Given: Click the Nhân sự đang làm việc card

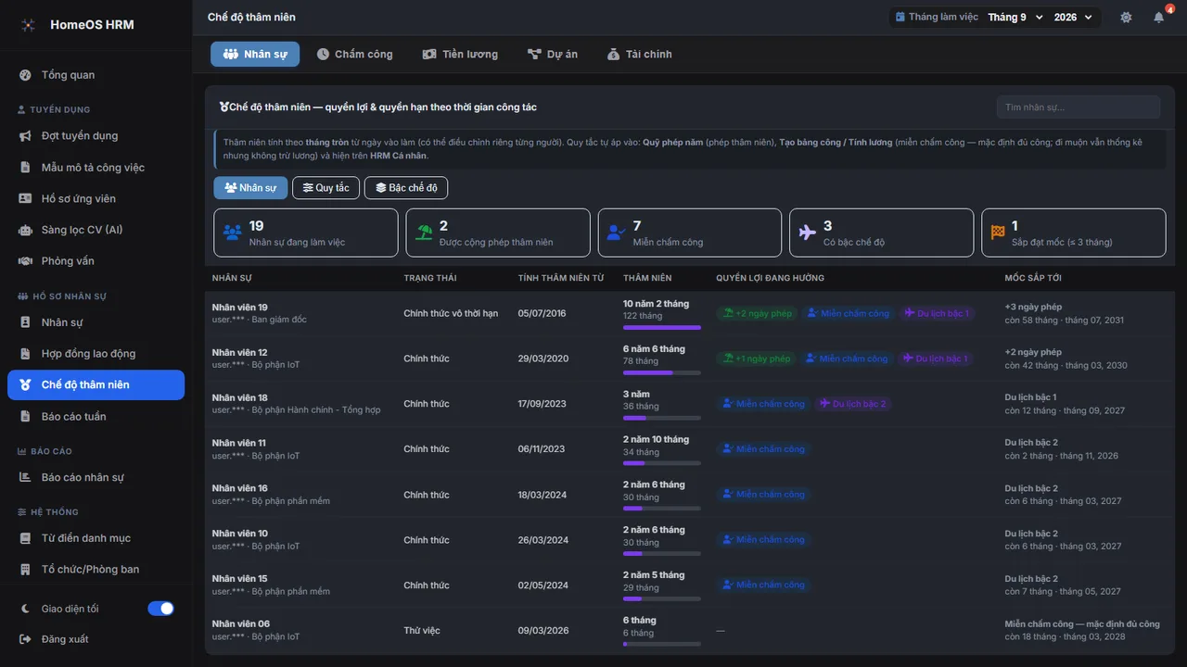Looking at the screenshot, I should (306, 233).
